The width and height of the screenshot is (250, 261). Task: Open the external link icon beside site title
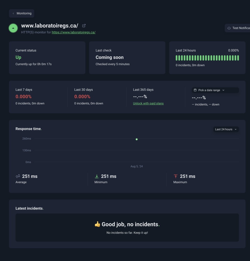pyautogui.click(x=84, y=26)
